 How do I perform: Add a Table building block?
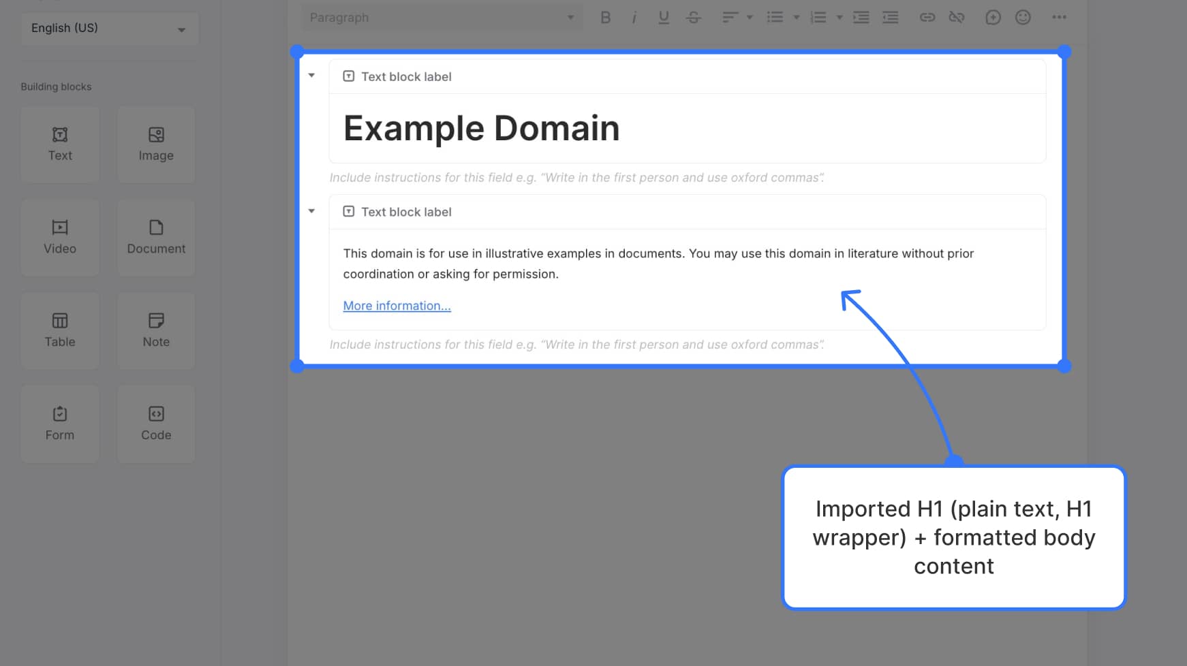(x=60, y=331)
